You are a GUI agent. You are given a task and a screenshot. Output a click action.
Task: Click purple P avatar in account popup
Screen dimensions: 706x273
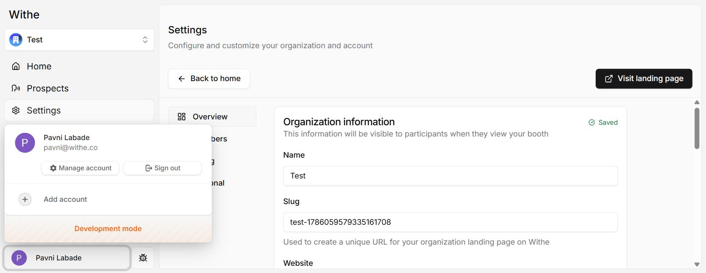(25, 143)
